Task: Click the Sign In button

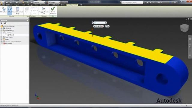Action: pyautogui.click(x=159, y=2)
